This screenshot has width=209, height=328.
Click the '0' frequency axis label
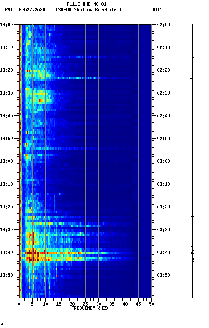tap(19, 304)
